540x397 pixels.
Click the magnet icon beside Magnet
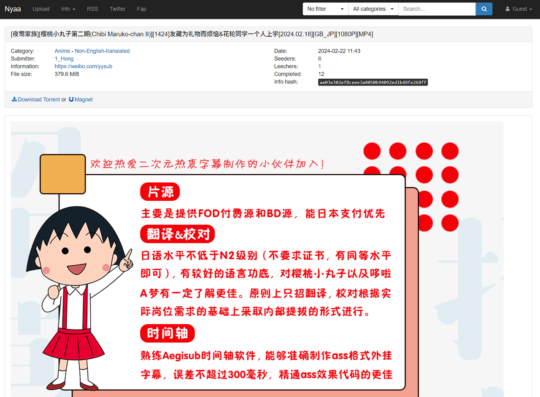[x=71, y=99]
